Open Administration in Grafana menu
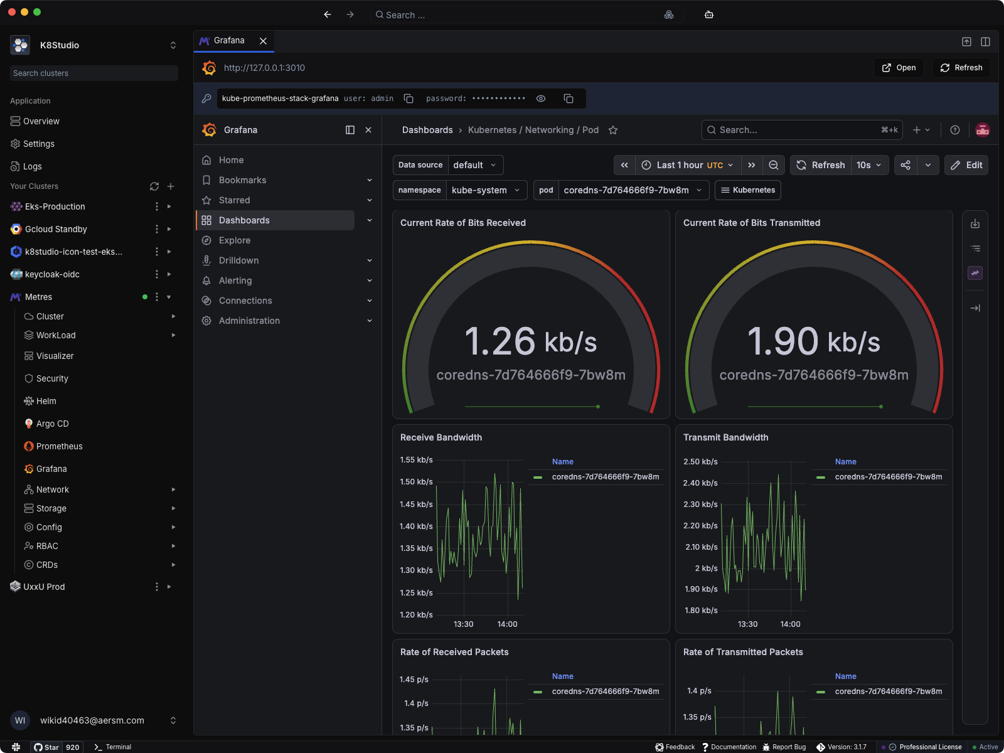The height and width of the screenshot is (753, 1004). tap(249, 321)
